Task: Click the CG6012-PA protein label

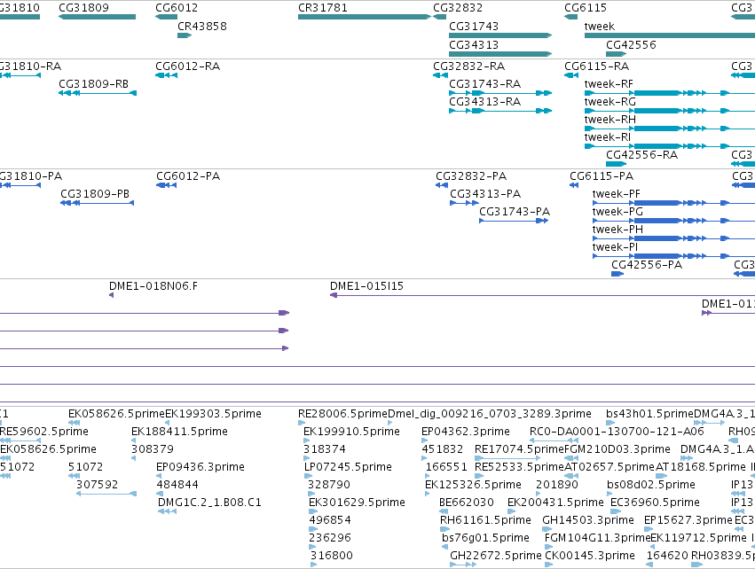Action: click(x=188, y=176)
